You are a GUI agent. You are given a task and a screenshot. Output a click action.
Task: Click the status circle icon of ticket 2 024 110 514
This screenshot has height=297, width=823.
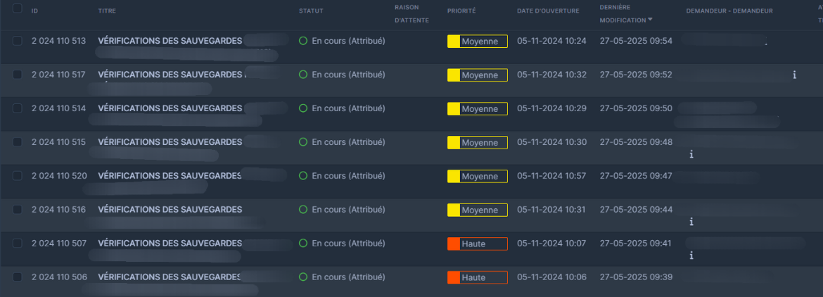[303, 108]
